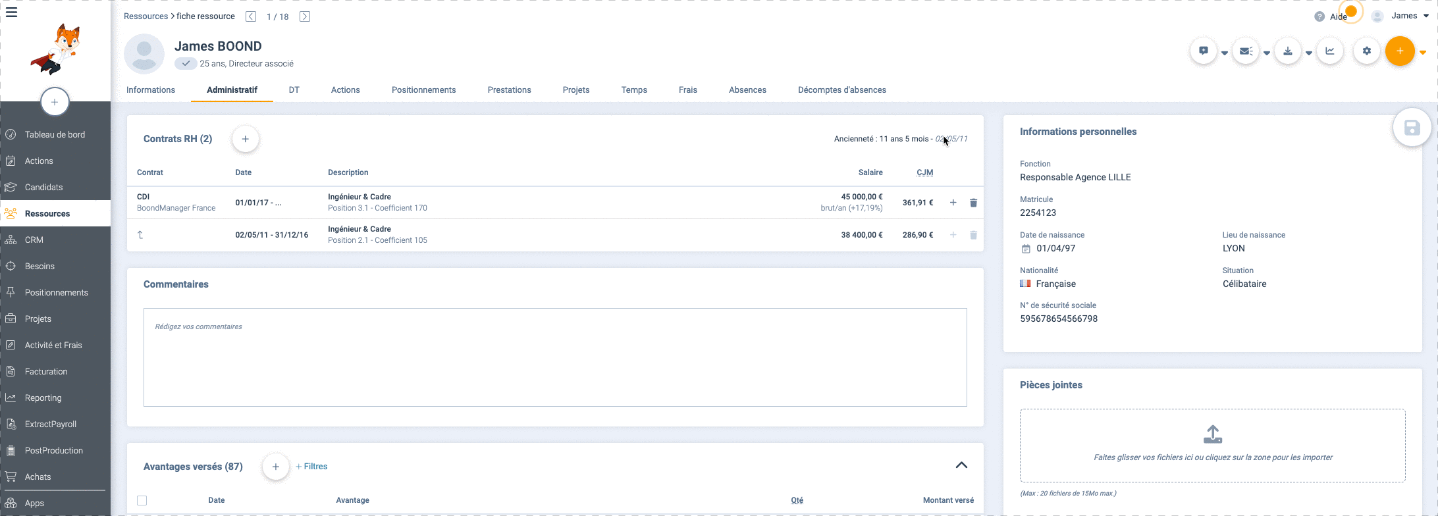Screen dimensions: 1438x516
Task: Open the Aide help link
Action: [1333, 16]
